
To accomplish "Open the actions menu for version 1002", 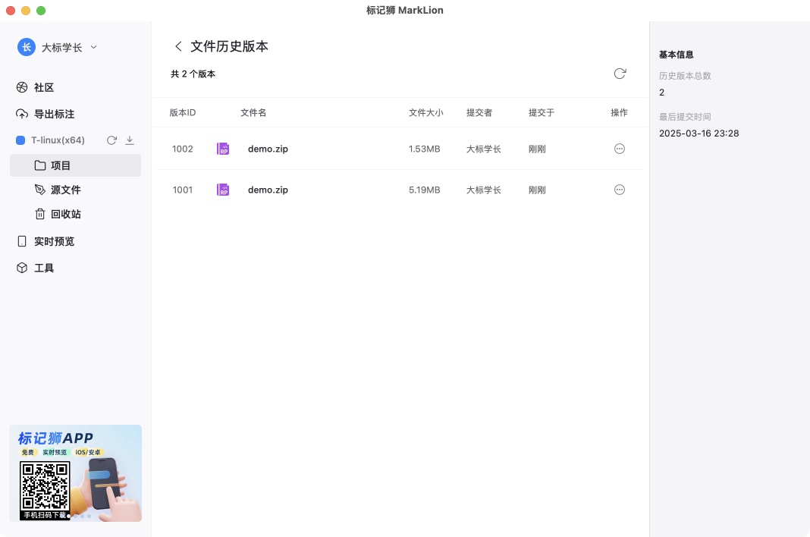I will pos(620,148).
